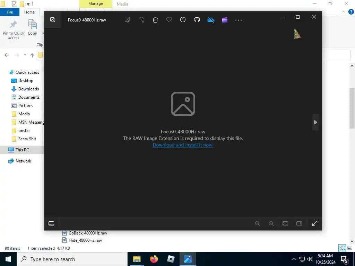Image resolution: width=355 pixels, height=266 pixels.
Task: Zoom in with the plus magnifier
Action: [271, 224]
